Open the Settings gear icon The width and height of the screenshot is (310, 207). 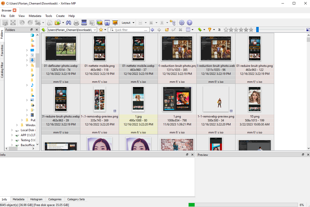182,22
